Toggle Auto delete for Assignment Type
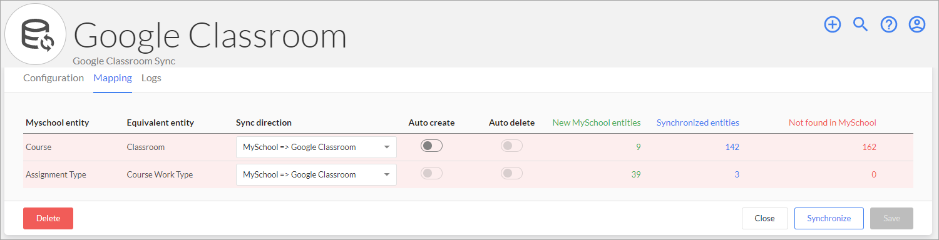 click(511, 173)
